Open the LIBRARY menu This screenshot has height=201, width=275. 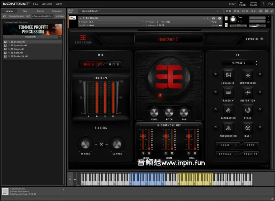click(x=47, y=4)
